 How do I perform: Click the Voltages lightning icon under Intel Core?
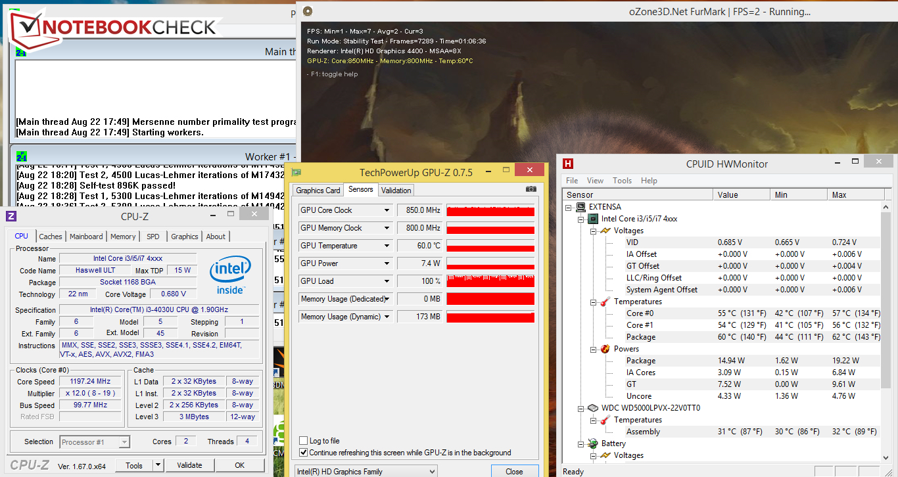point(605,231)
